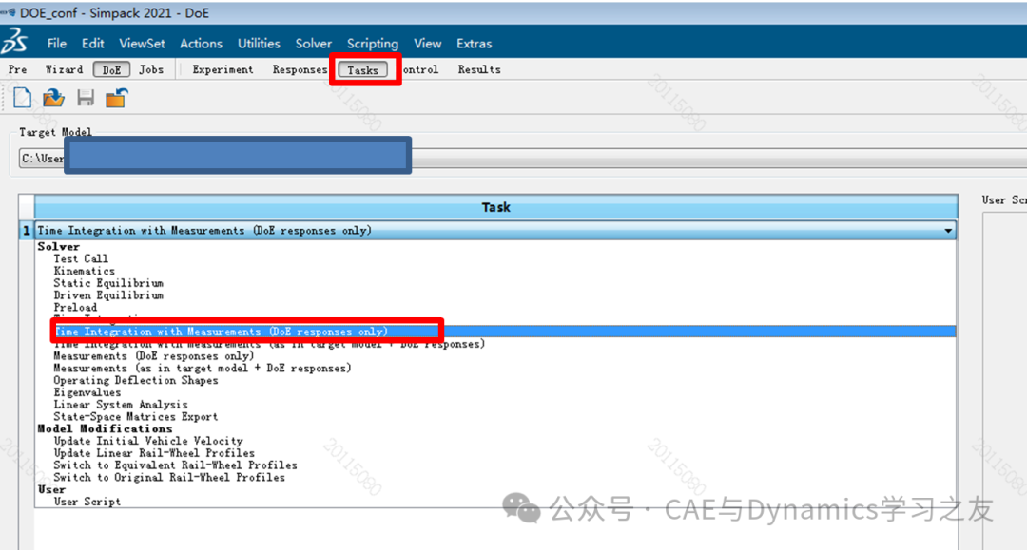This screenshot has width=1027, height=550.
Task: Select the DoE mode button
Action: 111,69
